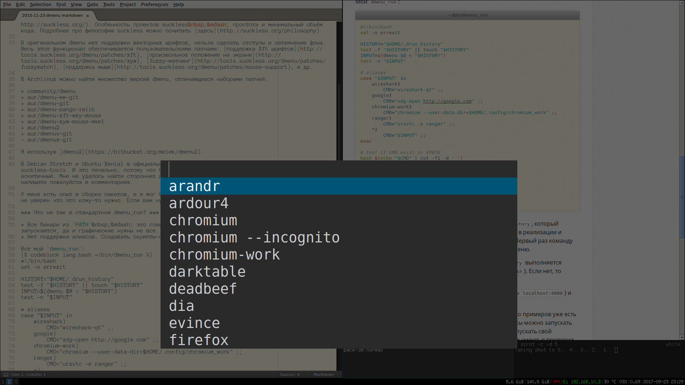The height and width of the screenshot is (385, 685).
Task: Open the Markdown syntax selector
Action: tap(323, 374)
